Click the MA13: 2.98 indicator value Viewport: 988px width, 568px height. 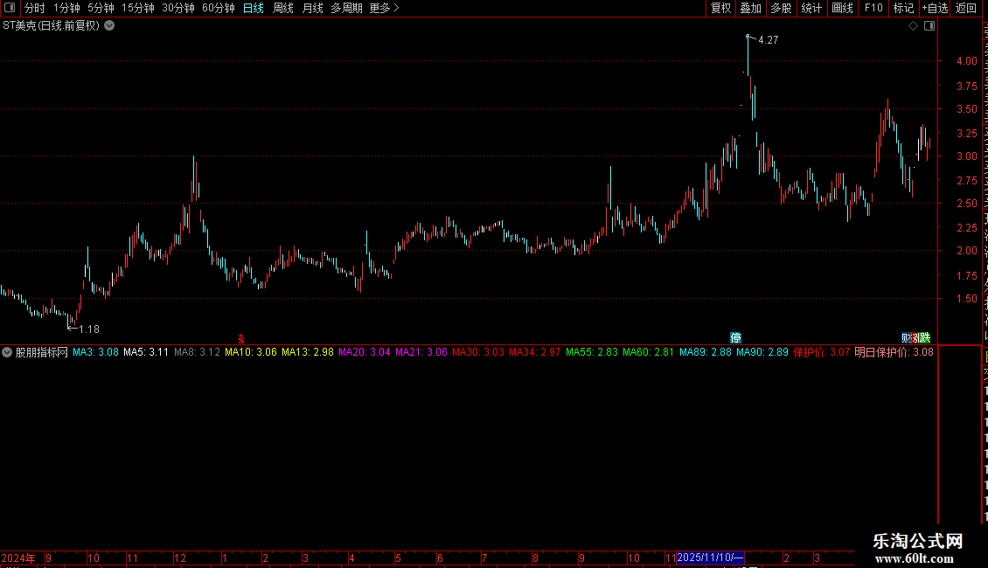point(308,352)
